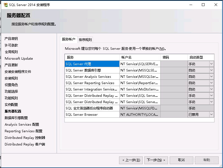The width and height of the screenshot is (223, 168).
Task: Open startup type dropdown for SQL Server 代理
Action: [x=211, y=64]
